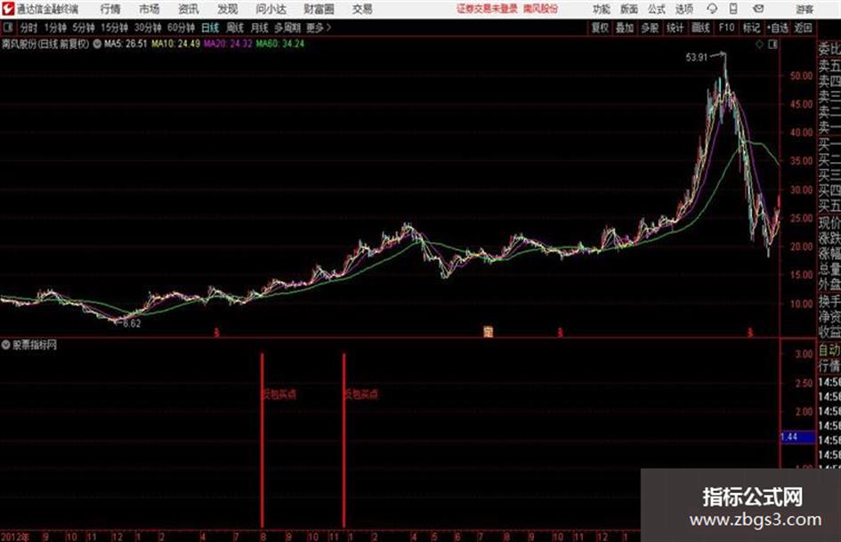
Task: Click the boxed event marker on the price chart baseline
Action: tap(488, 332)
